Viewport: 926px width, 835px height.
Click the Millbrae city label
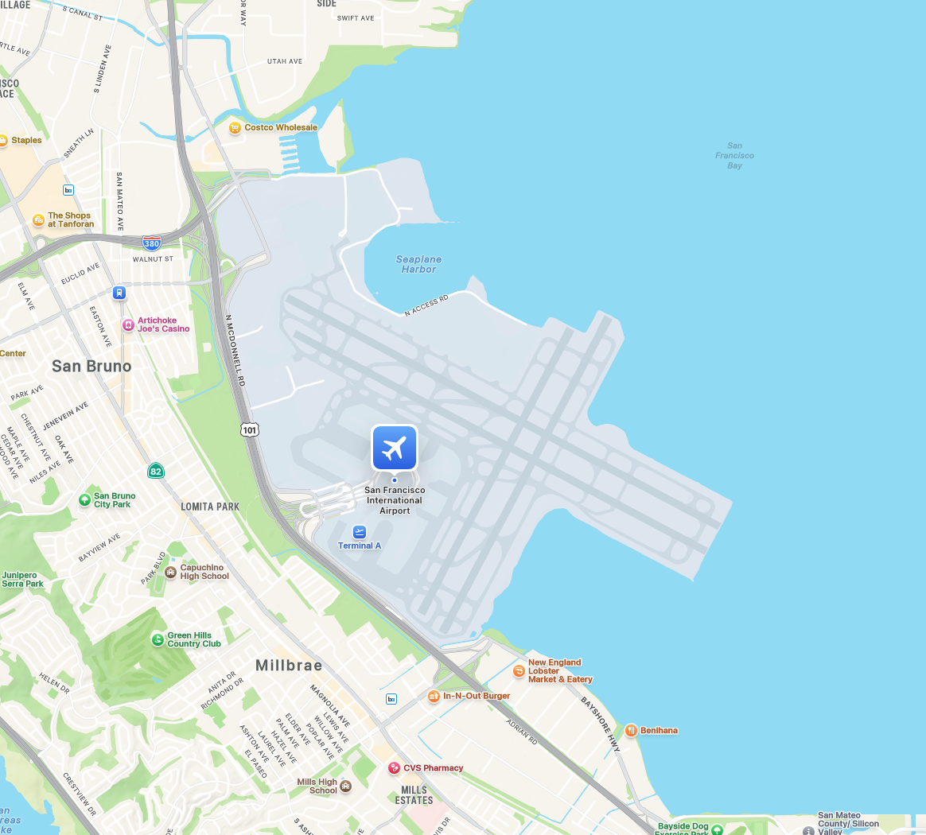click(x=289, y=666)
